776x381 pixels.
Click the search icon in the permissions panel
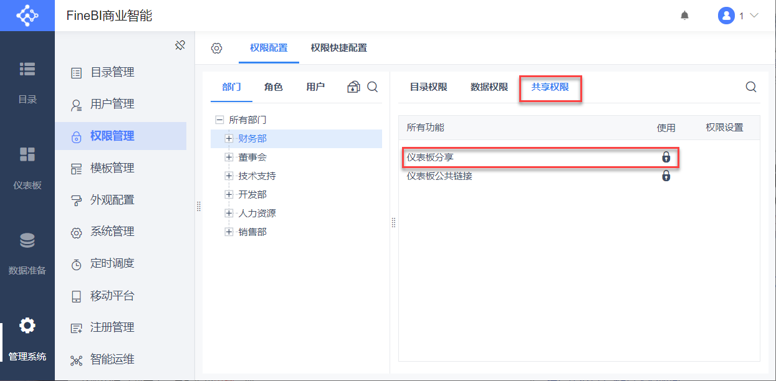click(751, 87)
